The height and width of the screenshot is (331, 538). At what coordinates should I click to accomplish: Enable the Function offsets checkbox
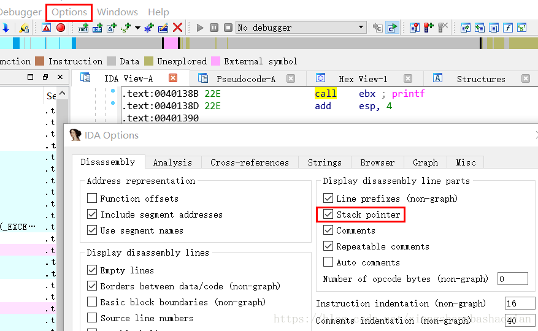pos(92,198)
